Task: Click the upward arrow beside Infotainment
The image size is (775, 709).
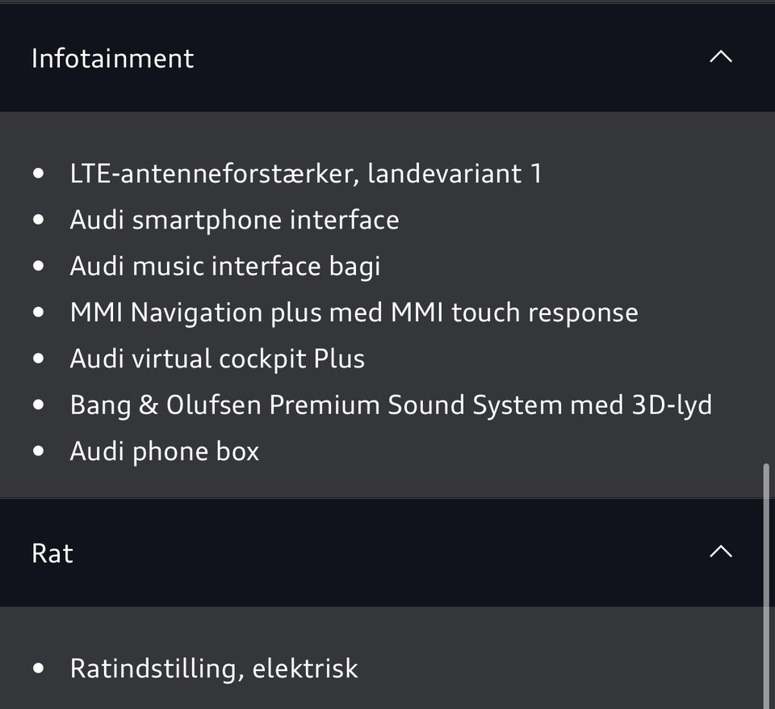Action: pyautogui.click(x=720, y=57)
